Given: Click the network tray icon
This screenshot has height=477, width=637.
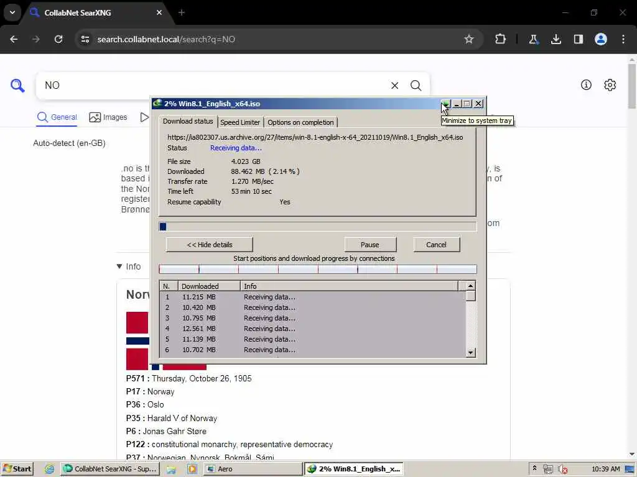Looking at the screenshot, I should (x=547, y=470).
